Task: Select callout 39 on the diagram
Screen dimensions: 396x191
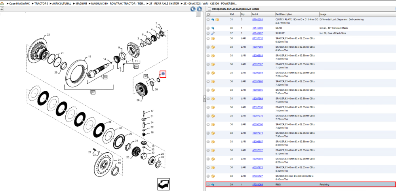Action: pyautogui.click(x=163, y=74)
